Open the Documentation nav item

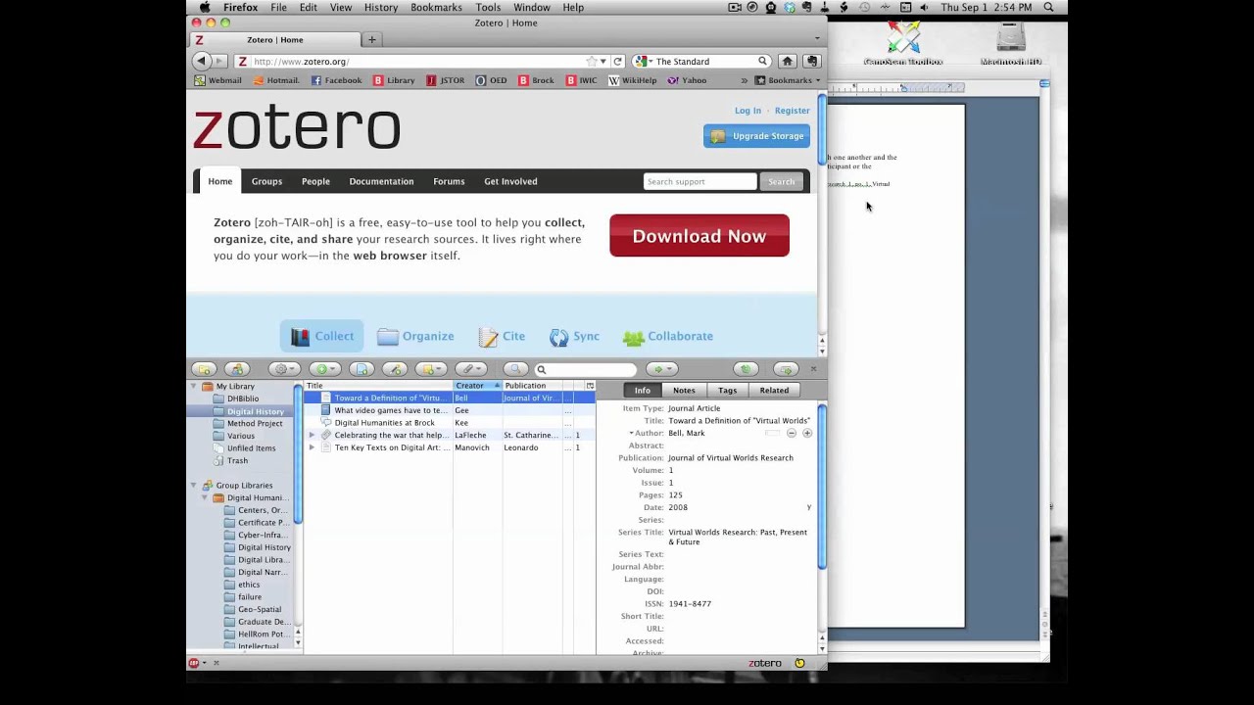(x=381, y=181)
